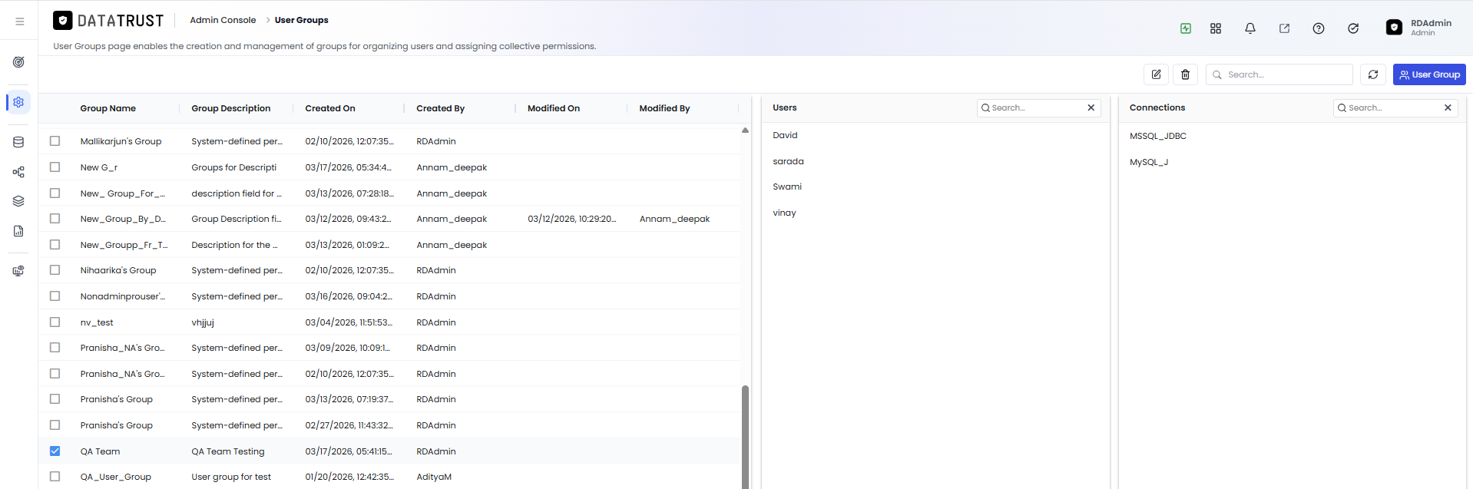Select the New_Group_By_D row checkbox
The width and height of the screenshot is (1473, 489).
[x=55, y=219]
